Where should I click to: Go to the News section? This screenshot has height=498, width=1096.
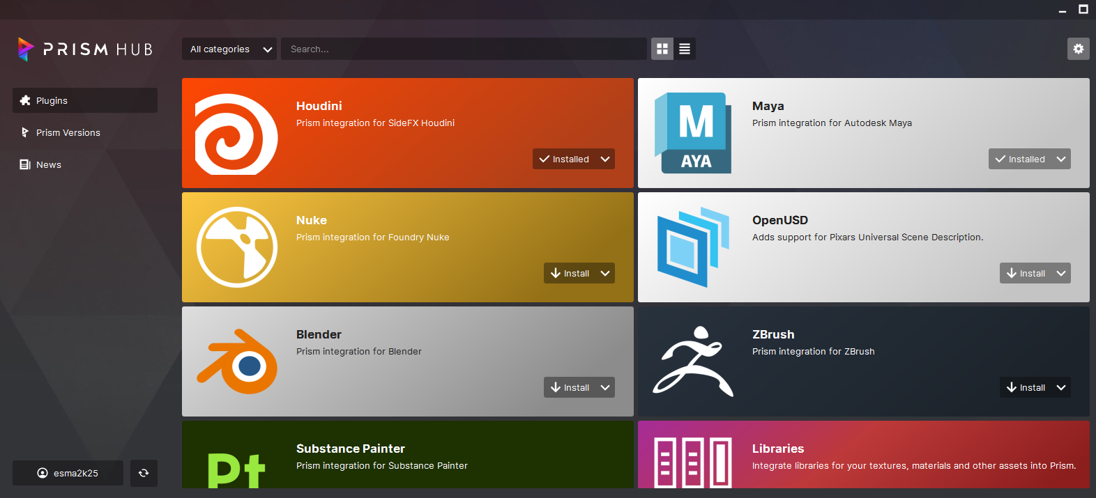point(48,164)
